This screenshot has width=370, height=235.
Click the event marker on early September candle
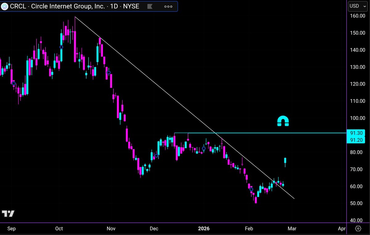[14, 83]
